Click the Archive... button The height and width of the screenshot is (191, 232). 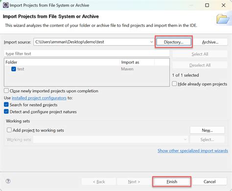210,42
